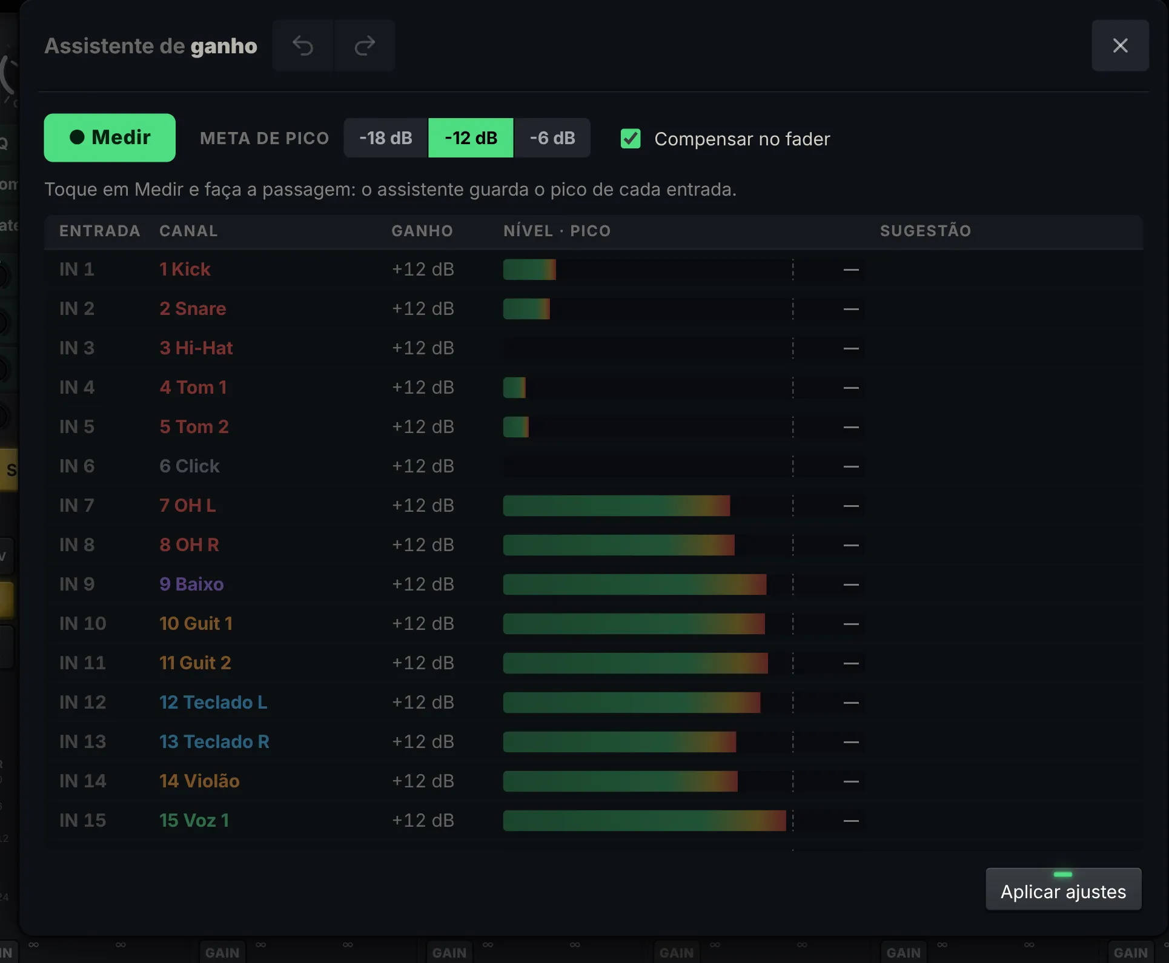Select the 15 Voz 1 channel name

tap(194, 821)
